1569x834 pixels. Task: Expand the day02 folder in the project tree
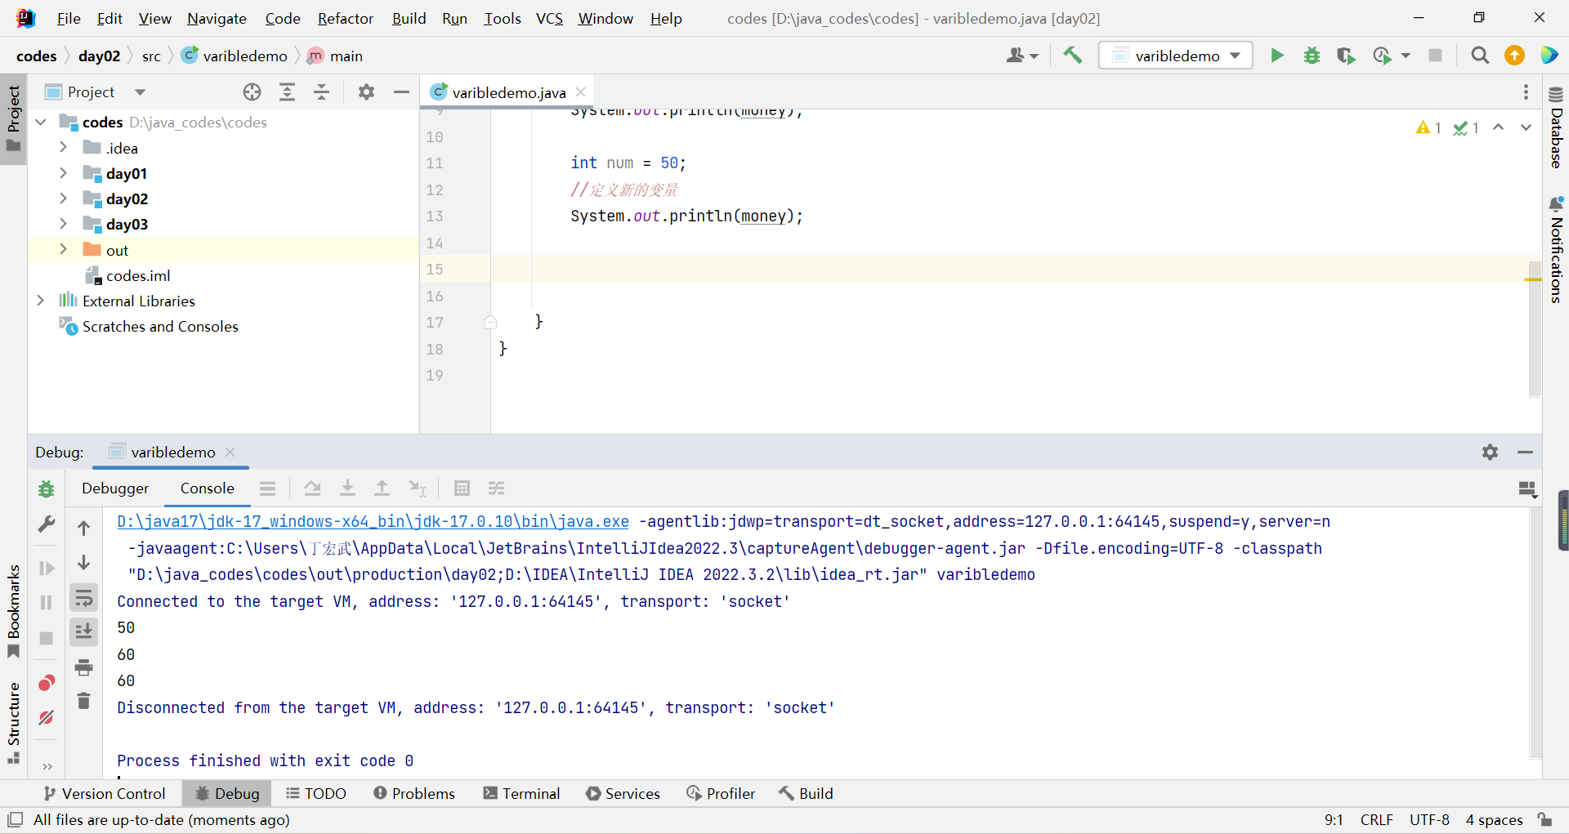pos(64,198)
